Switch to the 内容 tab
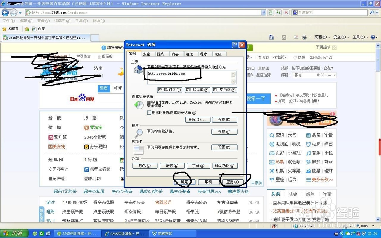The image size is (381, 238). 175,54
